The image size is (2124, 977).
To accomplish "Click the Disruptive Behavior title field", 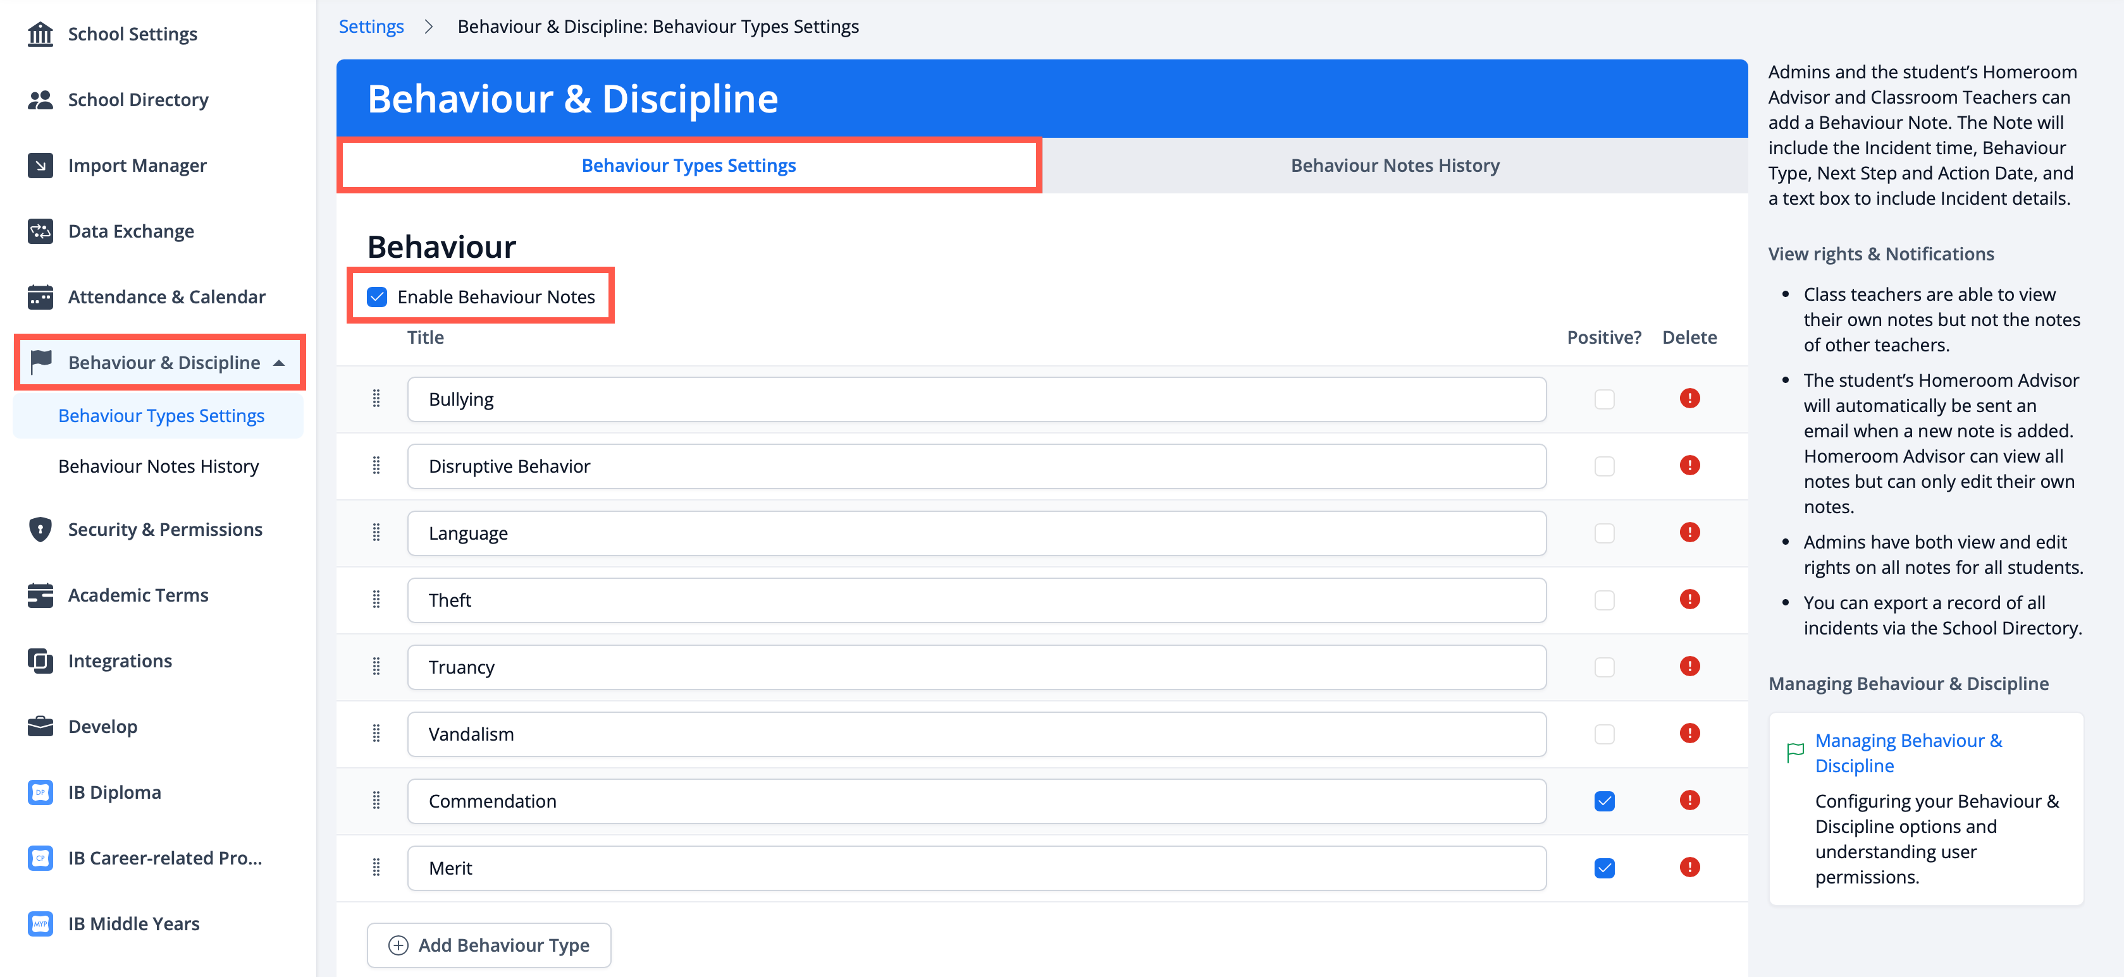I will pos(975,466).
